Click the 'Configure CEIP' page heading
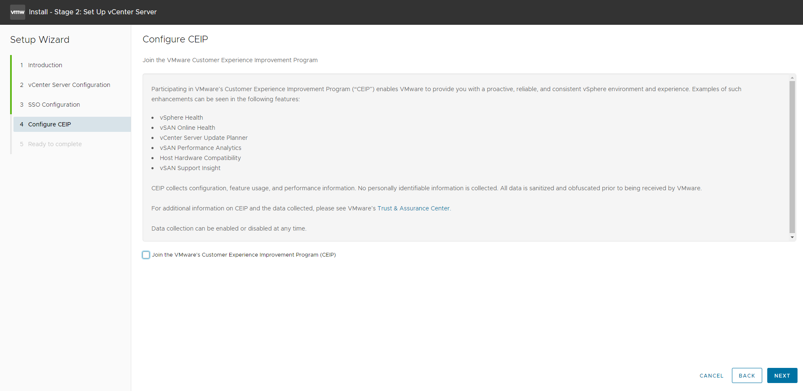 tap(175, 39)
